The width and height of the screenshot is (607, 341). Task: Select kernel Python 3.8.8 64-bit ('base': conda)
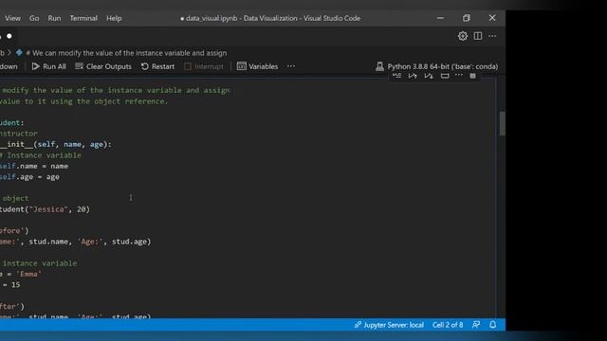pos(443,66)
